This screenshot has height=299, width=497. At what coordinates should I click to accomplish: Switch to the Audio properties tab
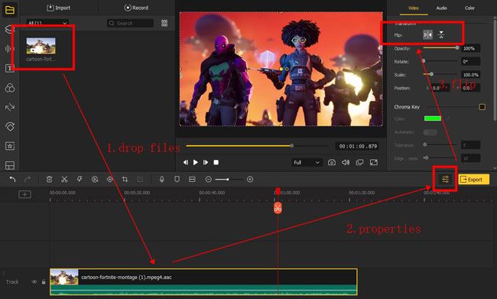pyautogui.click(x=441, y=8)
